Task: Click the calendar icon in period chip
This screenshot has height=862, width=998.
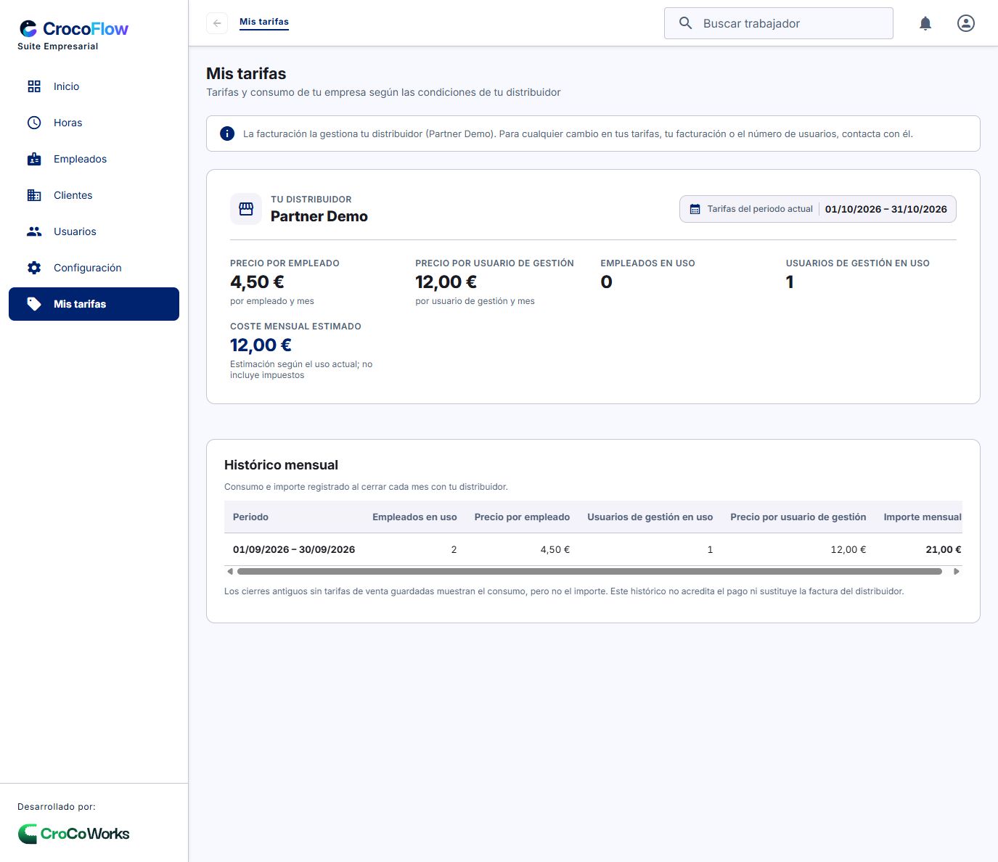Action: 695,209
